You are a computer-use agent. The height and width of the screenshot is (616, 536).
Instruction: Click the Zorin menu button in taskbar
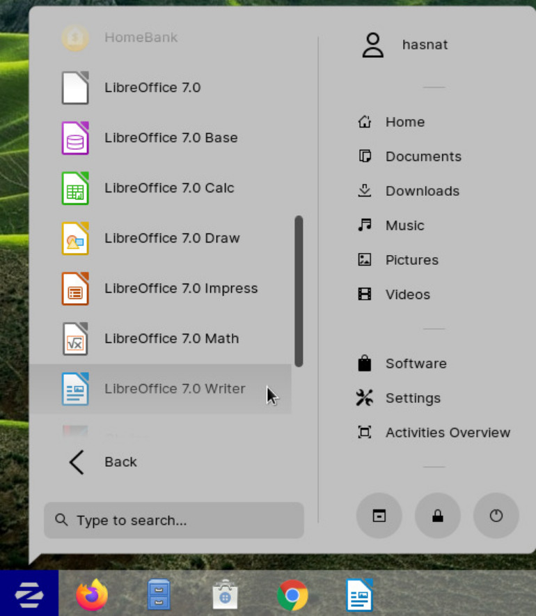tap(29, 593)
